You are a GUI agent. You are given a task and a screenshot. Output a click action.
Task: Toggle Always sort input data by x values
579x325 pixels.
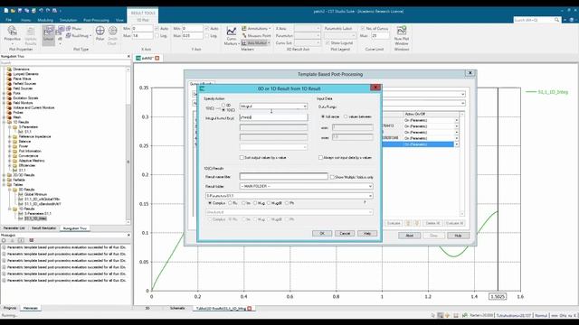(x=320, y=157)
